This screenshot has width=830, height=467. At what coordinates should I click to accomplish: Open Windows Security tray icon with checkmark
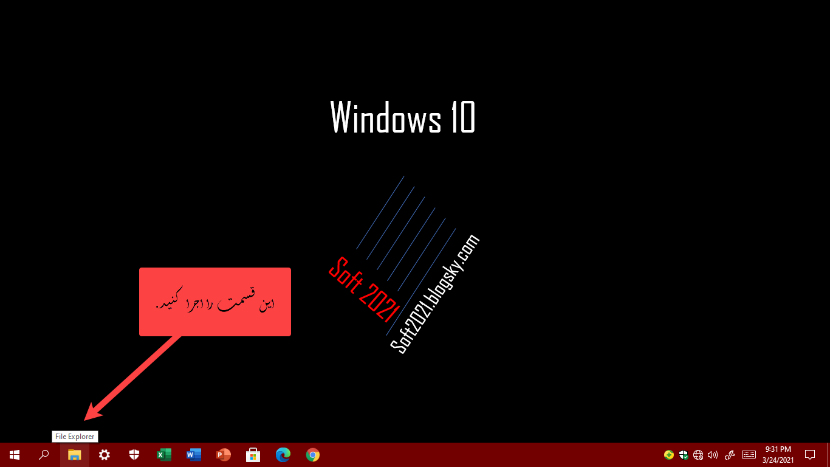(684, 455)
